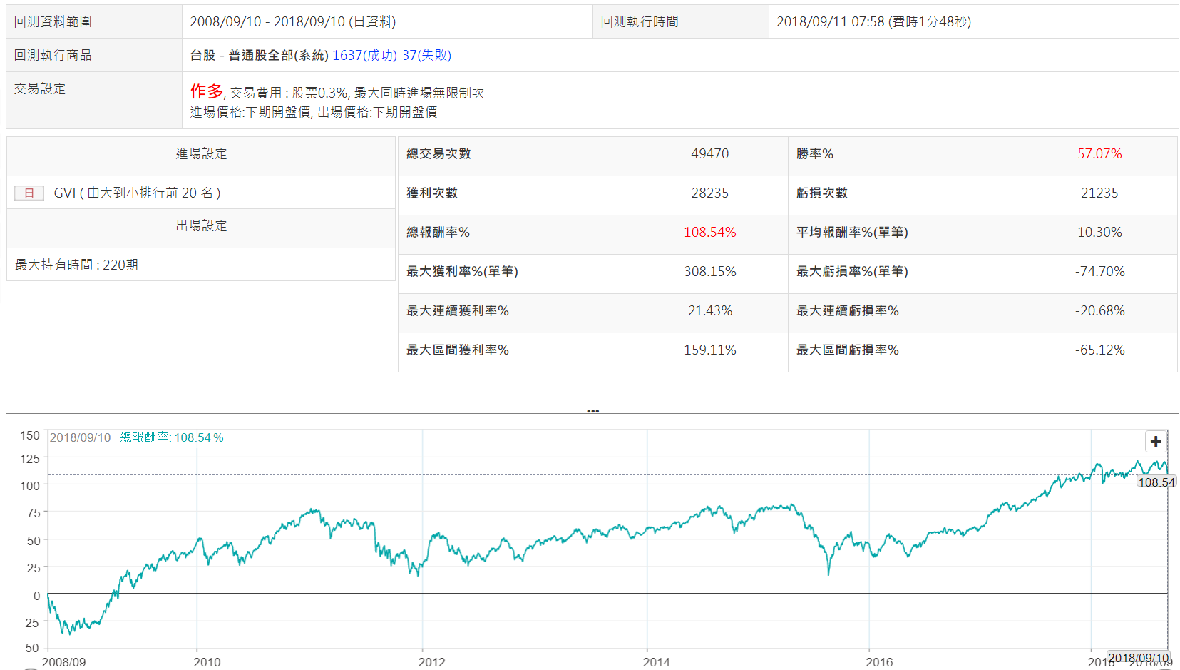Select the 進場設定 section header
The height and width of the screenshot is (670, 1180).
coord(201,153)
